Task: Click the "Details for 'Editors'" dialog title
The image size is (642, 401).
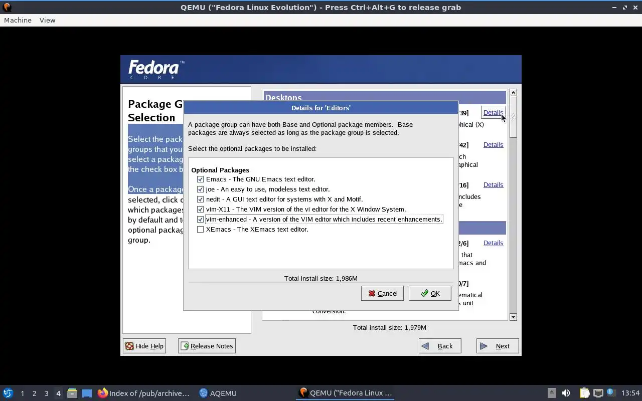Action: tap(321, 108)
